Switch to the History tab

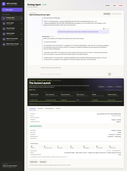pyautogui.click(x=58, y=109)
